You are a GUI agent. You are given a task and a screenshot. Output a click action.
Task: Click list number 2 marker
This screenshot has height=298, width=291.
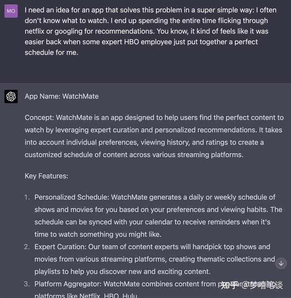coord(27,246)
